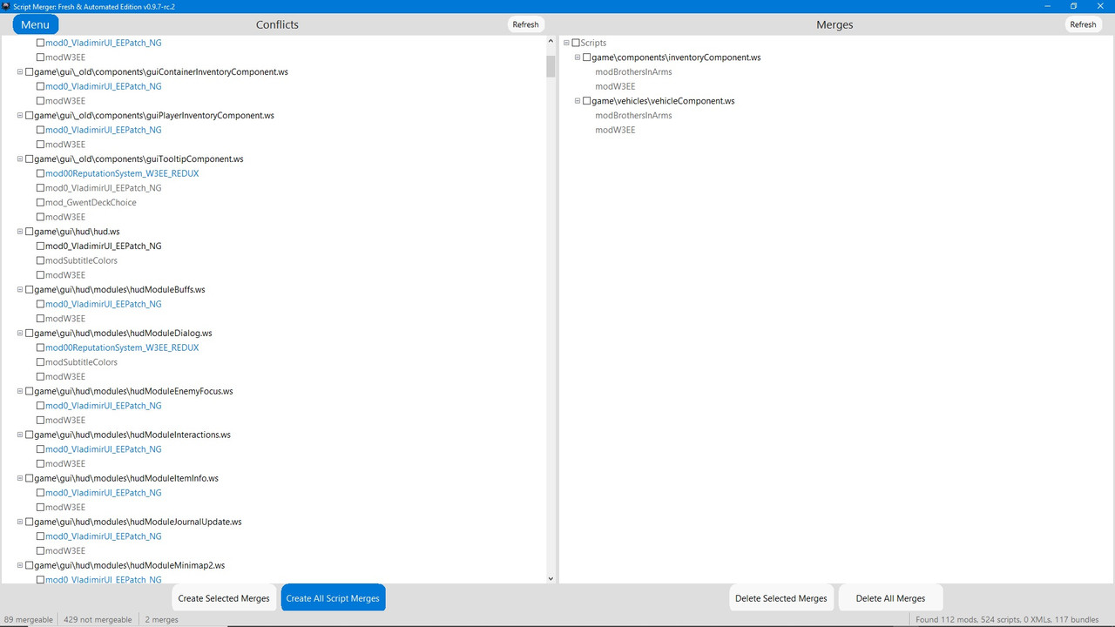
Task: Collapse vehicleComponent.ws node in Merges
Action: pyautogui.click(x=577, y=101)
